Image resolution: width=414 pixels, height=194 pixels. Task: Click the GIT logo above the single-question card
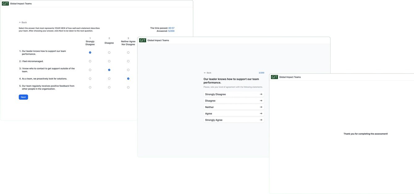pos(142,40)
